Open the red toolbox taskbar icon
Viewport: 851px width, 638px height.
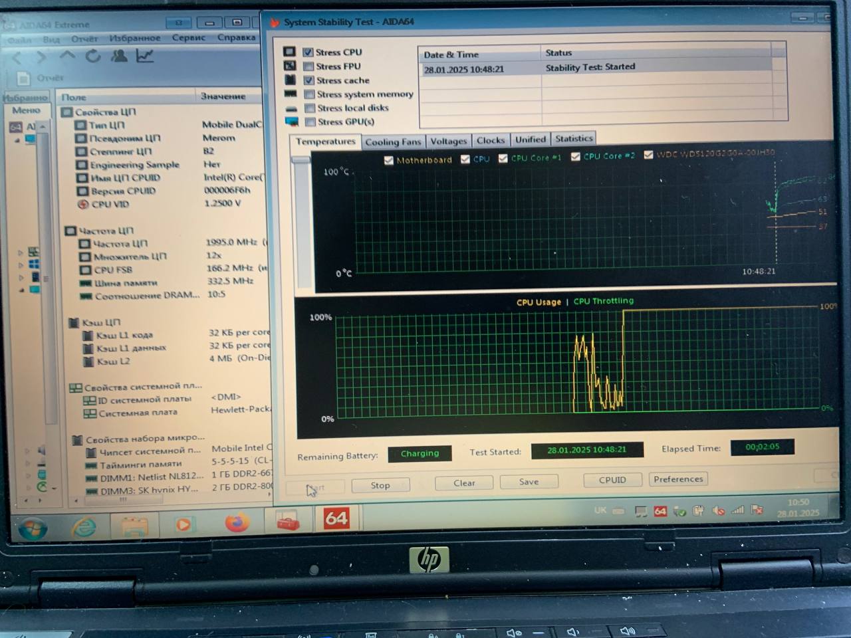coord(288,520)
